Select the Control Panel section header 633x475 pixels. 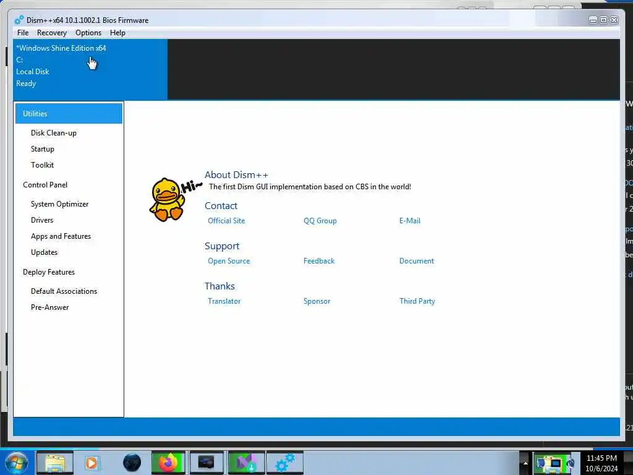tap(45, 184)
